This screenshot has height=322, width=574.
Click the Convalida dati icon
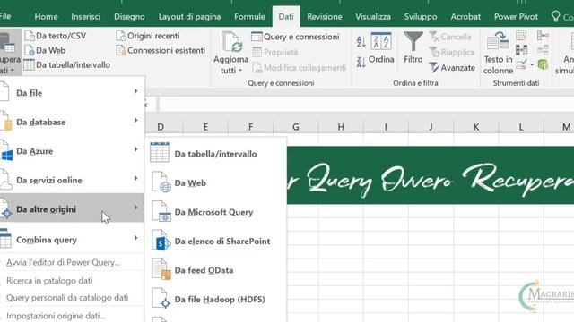coord(521,64)
